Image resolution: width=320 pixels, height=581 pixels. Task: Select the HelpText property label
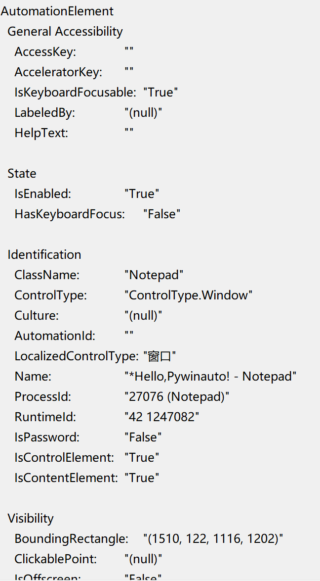(x=41, y=133)
